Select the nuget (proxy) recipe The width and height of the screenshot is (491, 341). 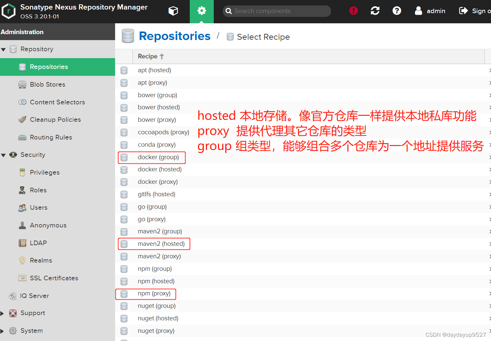coord(303,331)
